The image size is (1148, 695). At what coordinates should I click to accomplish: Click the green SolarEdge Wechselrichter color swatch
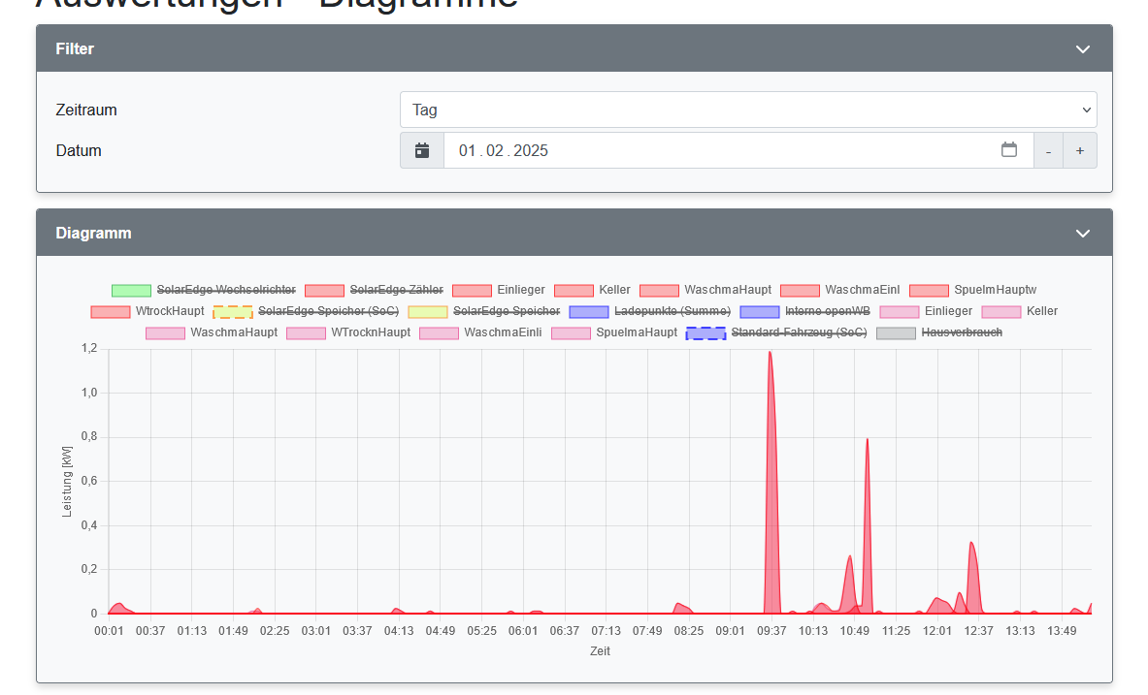pyautogui.click(x=133, y=290)
